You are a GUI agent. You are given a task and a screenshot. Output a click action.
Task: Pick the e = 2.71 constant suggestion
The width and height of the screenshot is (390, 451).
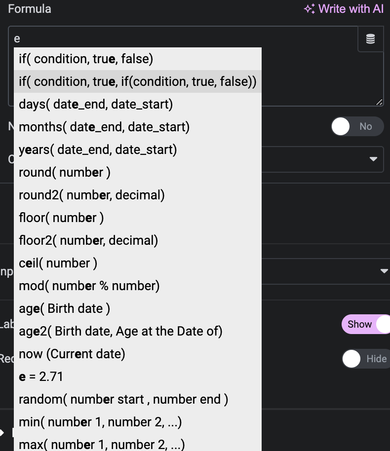click(x=138, y=377)
